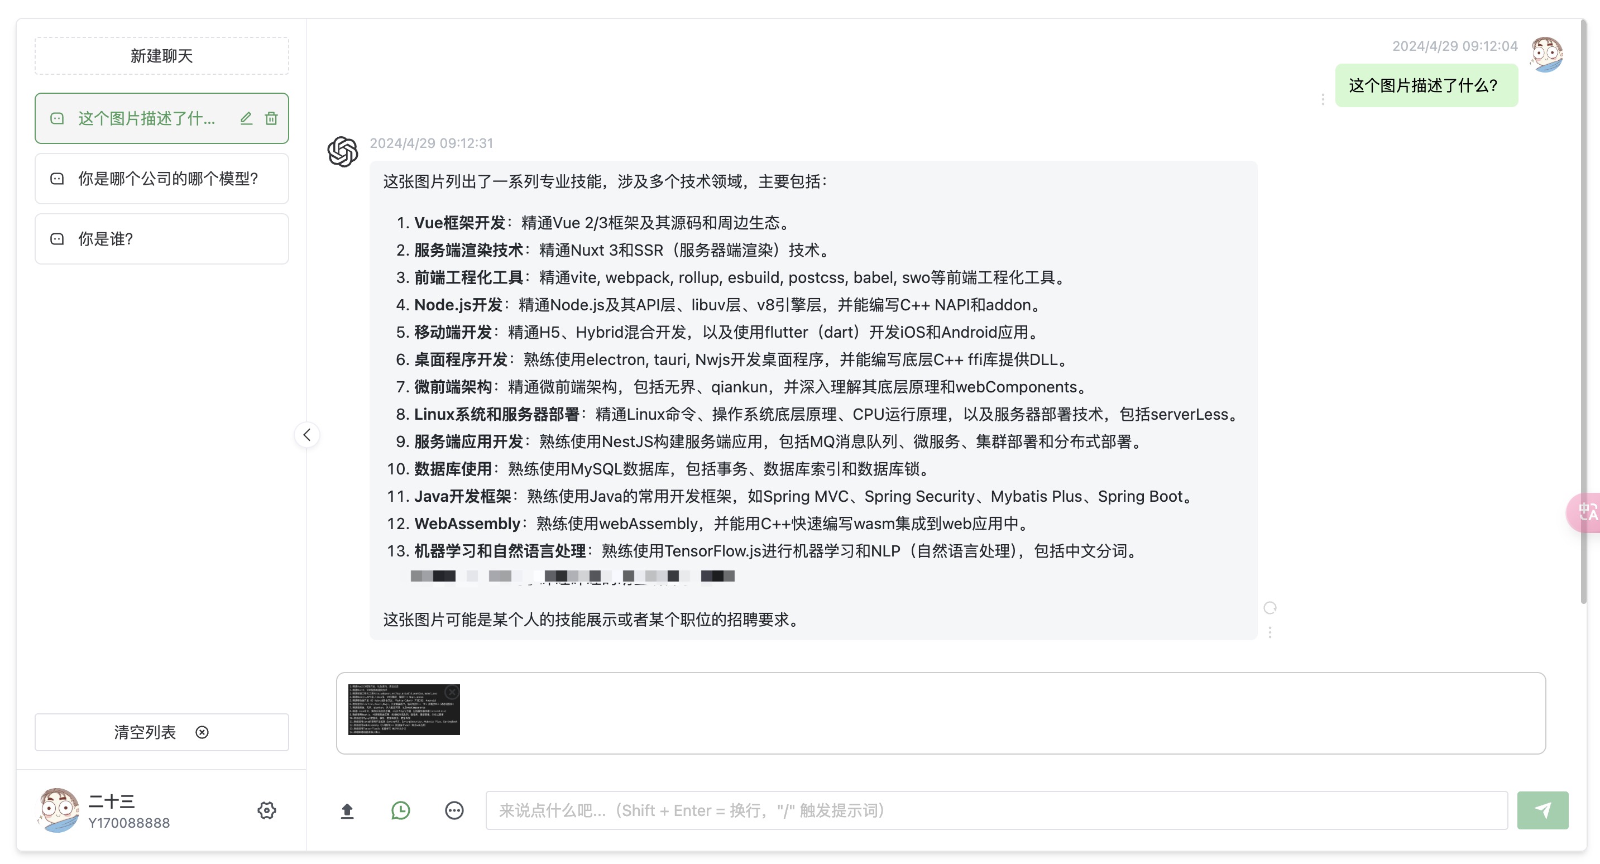Delete the active chat with trash icon
Viewport: 1600px width, 864px height.
pyautogui.click(x=271, y=118)
